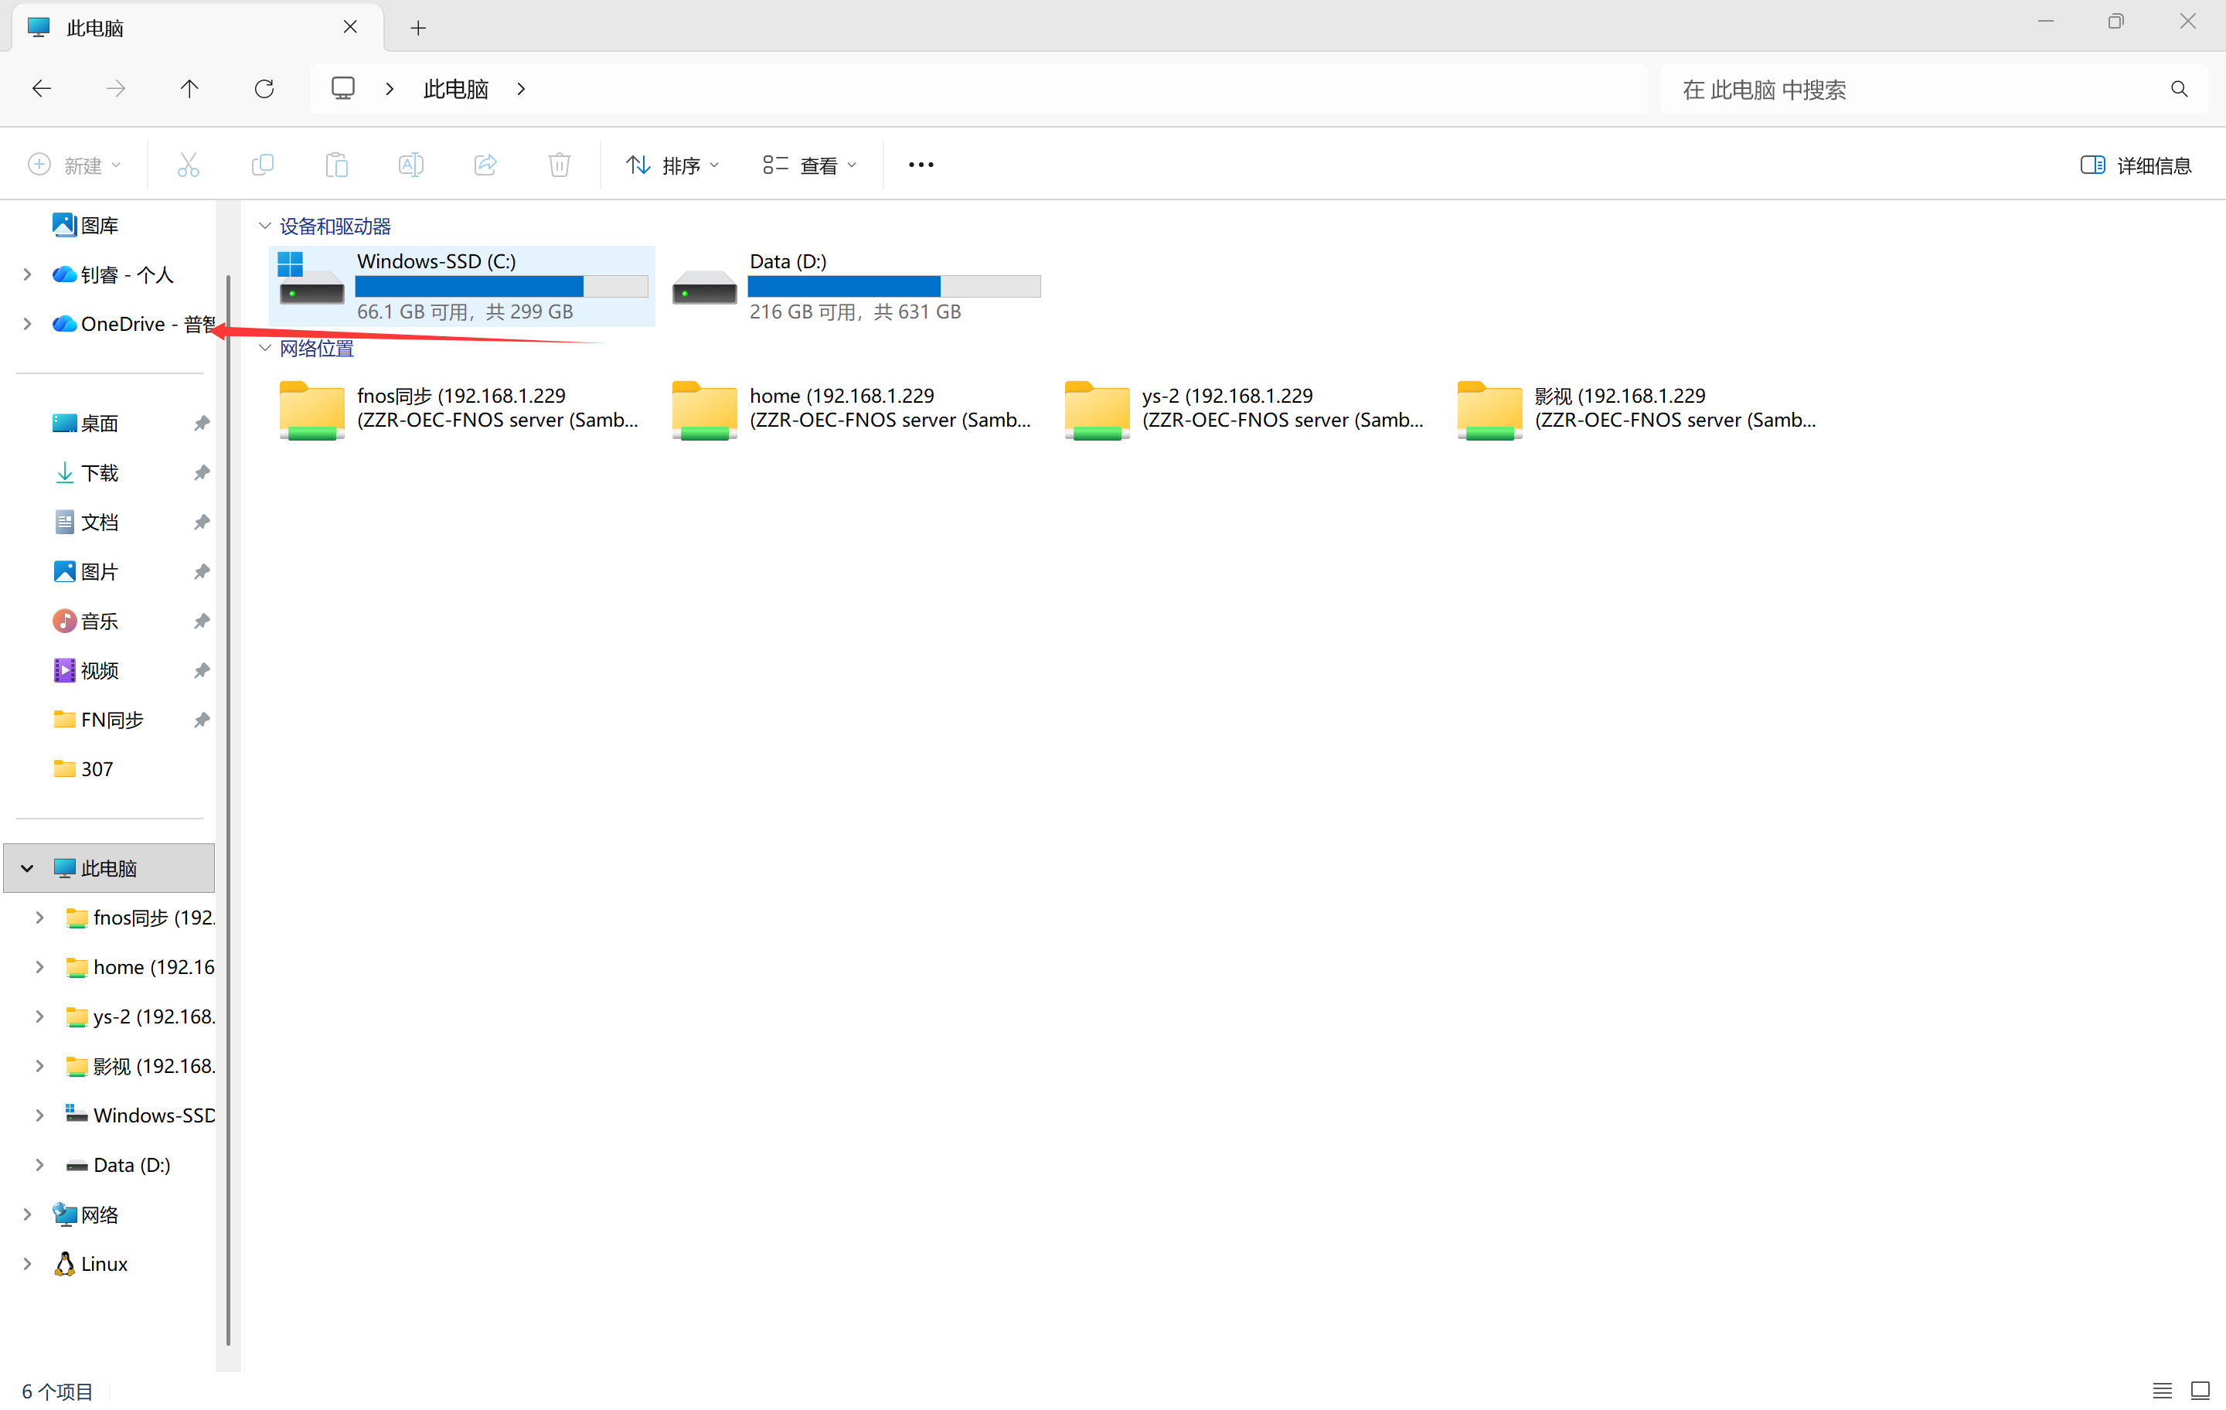Click 此电脑 breadcrumb in address bar

(x=456, y=89)
